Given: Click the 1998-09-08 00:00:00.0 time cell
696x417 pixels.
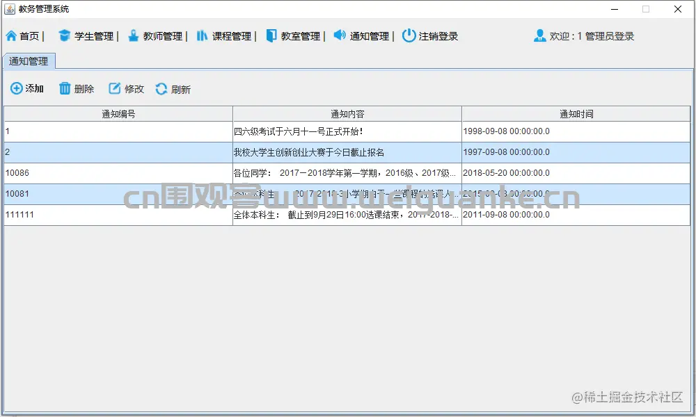Looking at the screenshot, I should 576,131.
